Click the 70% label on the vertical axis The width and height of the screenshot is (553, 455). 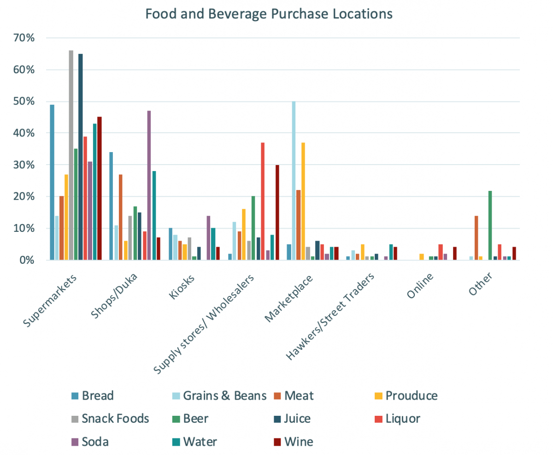(24, 38)
